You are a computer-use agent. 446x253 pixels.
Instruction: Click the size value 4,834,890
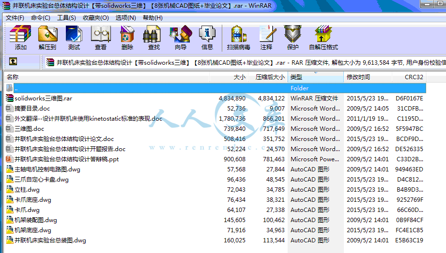pyautogui.click(x=232, y=98)
